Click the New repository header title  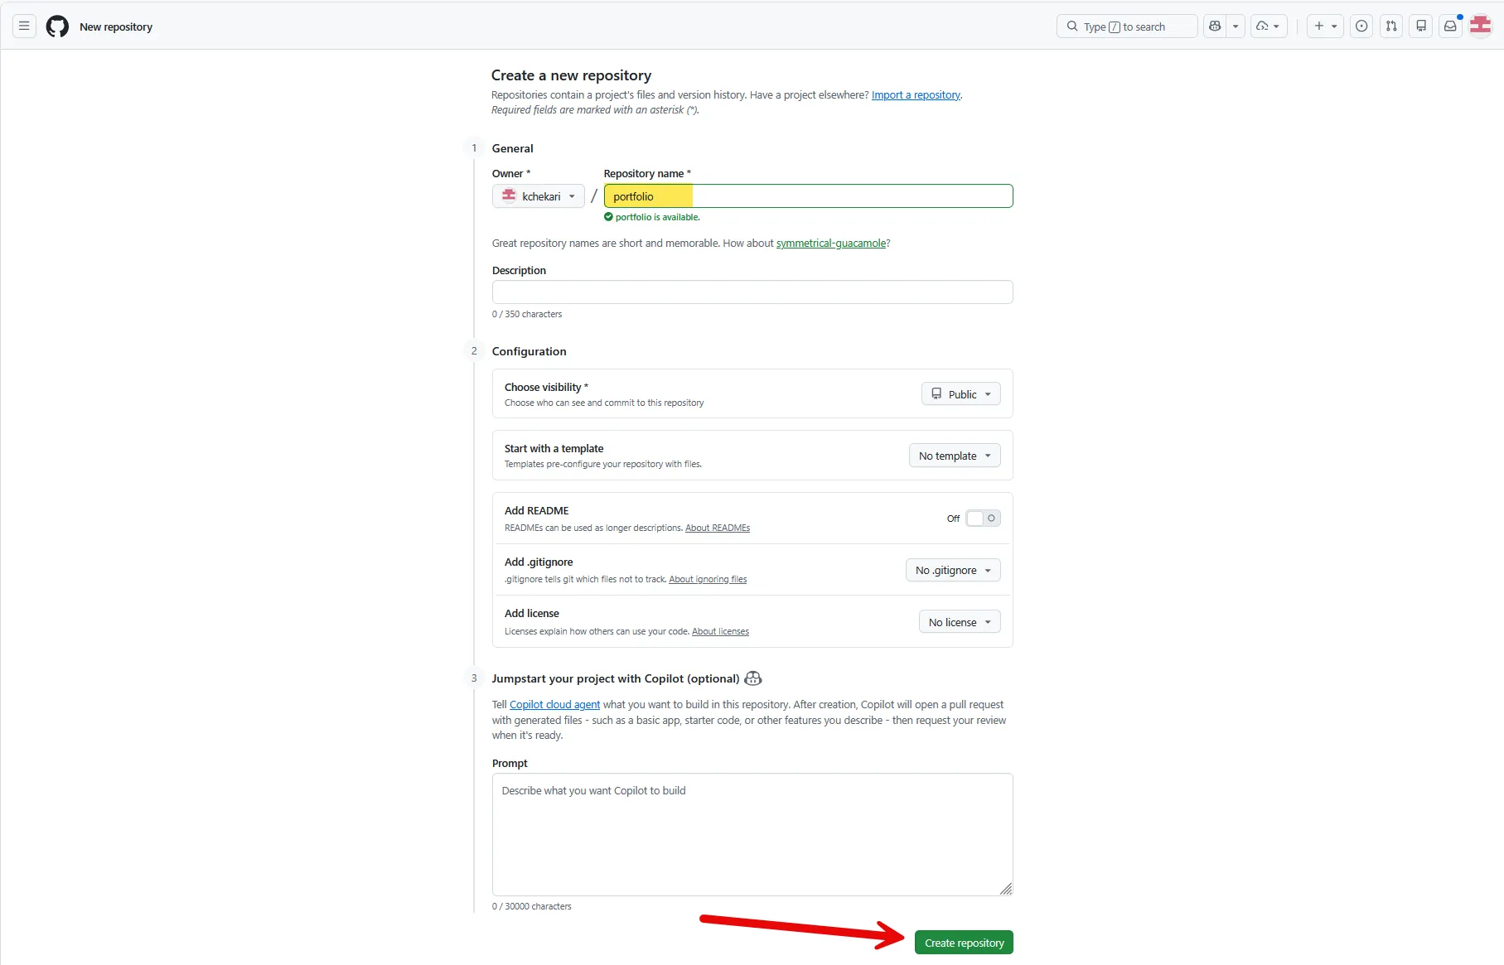point(116,27)
